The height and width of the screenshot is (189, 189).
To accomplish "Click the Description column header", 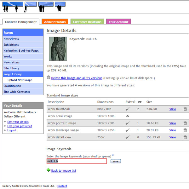I will [x=56, y=102].
